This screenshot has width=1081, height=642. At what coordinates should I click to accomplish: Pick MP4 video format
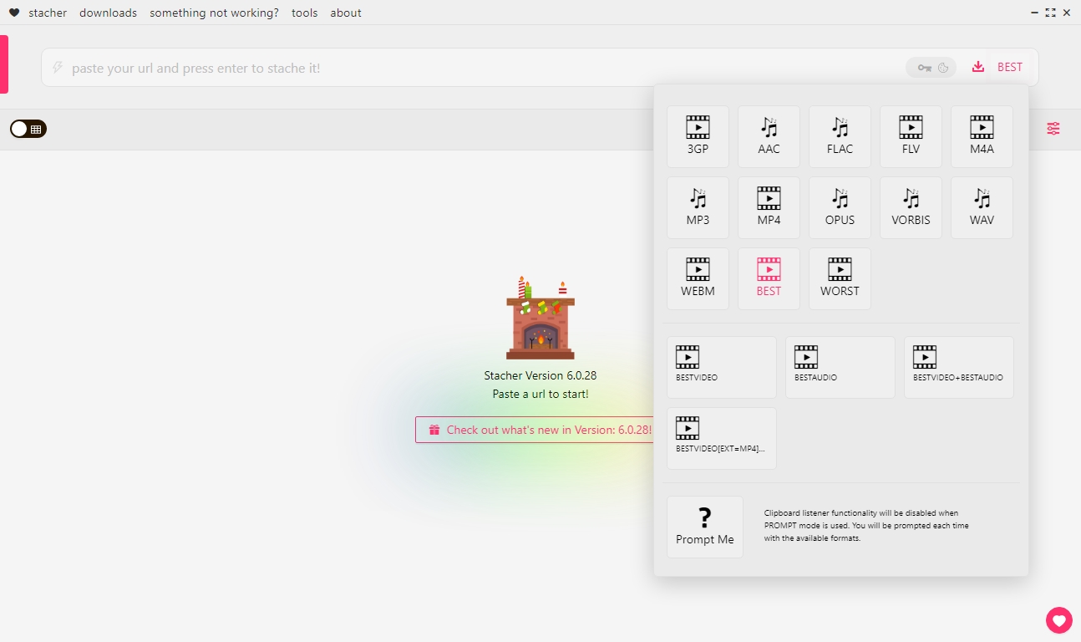[x=769, y=207]
